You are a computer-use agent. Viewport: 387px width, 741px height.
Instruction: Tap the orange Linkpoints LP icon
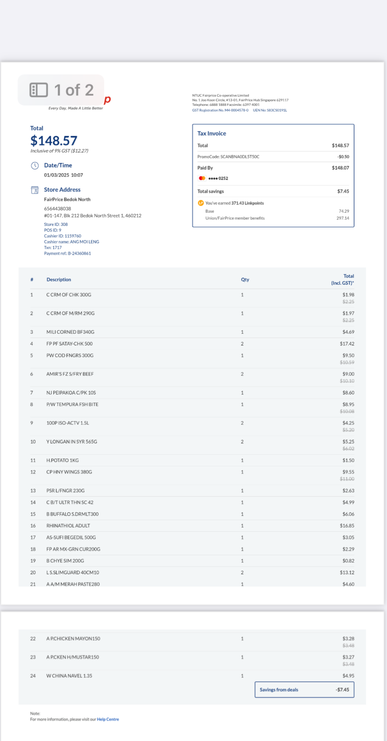pos(201,203)
